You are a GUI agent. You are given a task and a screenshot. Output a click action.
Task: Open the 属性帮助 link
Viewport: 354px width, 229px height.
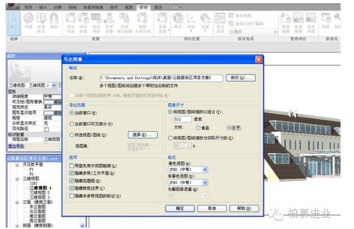[x=16, y=146]
